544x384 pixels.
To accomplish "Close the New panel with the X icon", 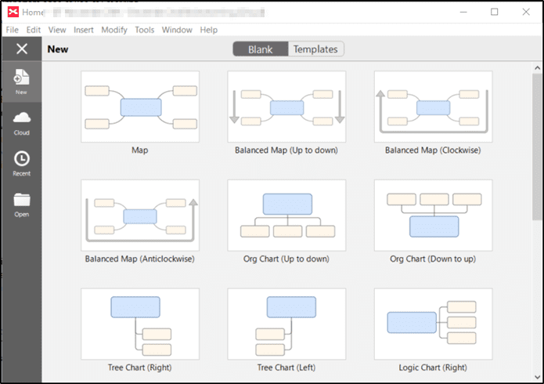I will point(21,49).
